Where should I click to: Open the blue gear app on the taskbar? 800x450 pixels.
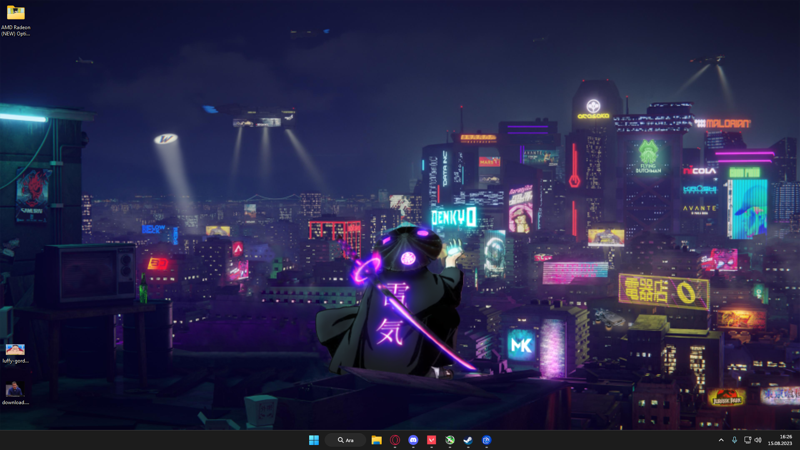point(487,440)
